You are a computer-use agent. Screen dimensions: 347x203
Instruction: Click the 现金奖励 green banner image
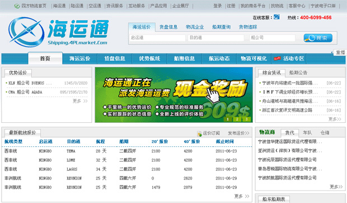[173, 95]
